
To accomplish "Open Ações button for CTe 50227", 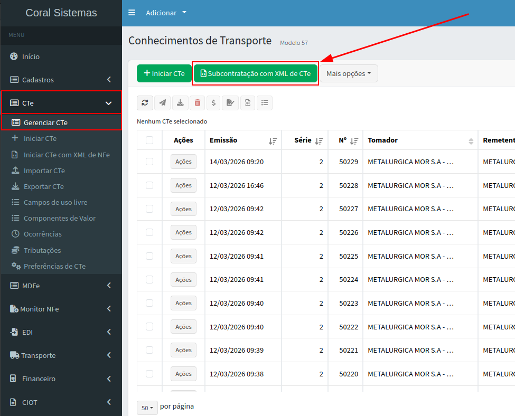I will (183, 209).
